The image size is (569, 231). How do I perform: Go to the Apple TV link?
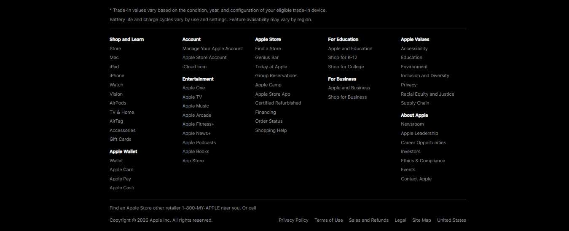click(192, 97)
